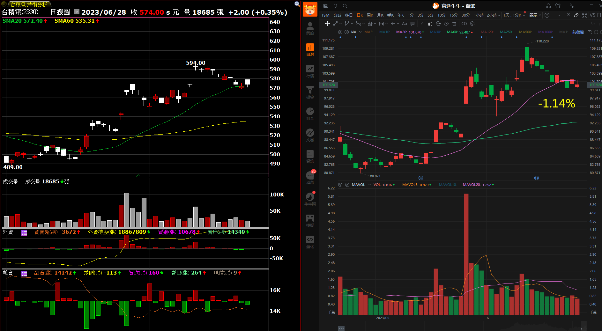602x331 pixels.
Task: Click the screenshot camera icon
Action: tap(568, 15)
